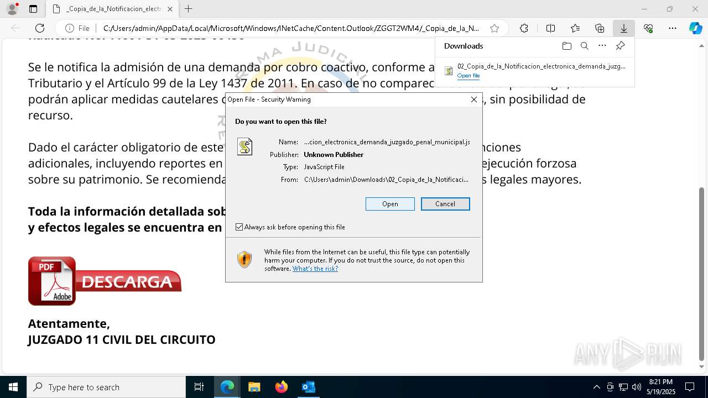Open more options in Downloads panel
Viewport: 708px width, 398px height.
point(602,46)
